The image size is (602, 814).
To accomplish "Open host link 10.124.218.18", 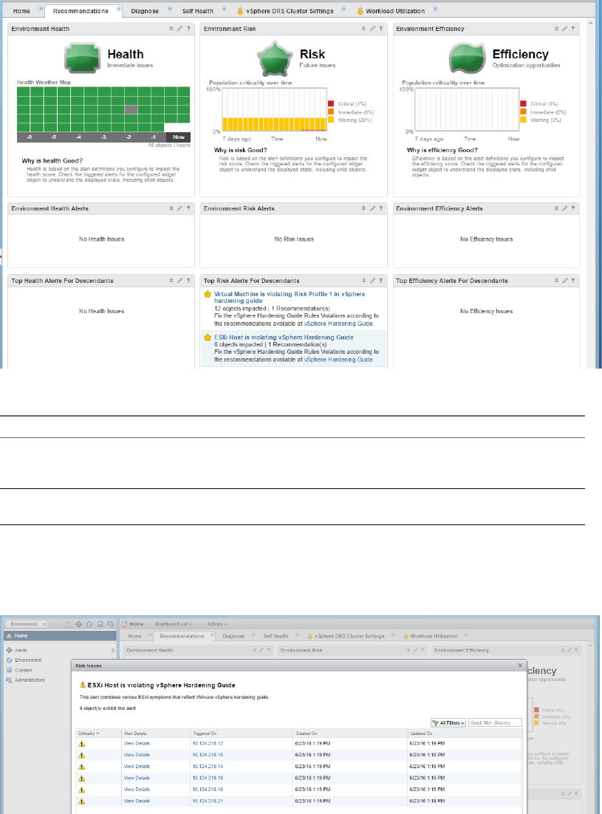I will coord(208,778).
